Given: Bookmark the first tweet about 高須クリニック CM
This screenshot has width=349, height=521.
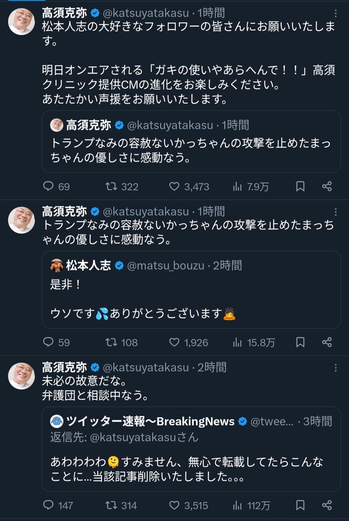Looking at the screenshot, I should [x=300, y=186].
